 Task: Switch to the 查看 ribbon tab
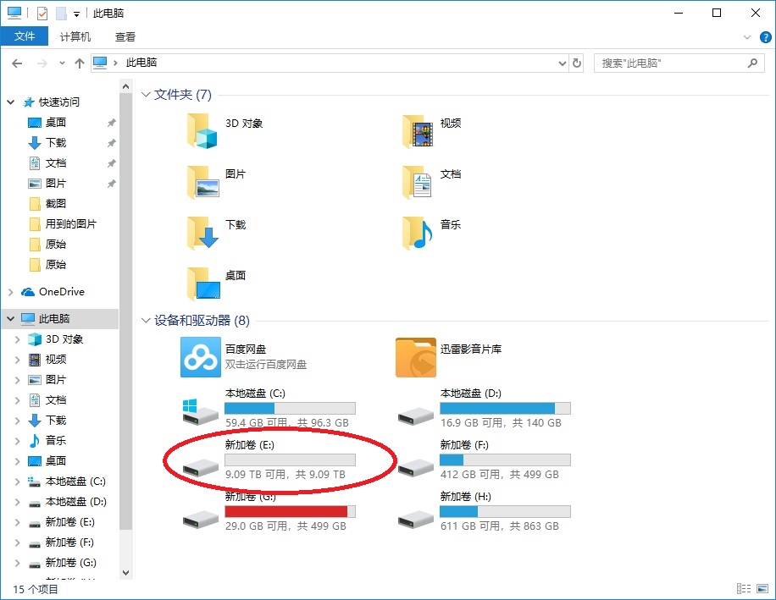point(125,36)
